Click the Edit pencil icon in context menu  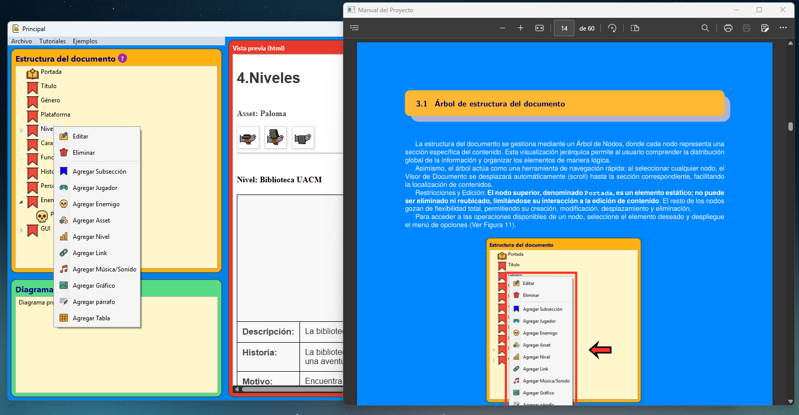pos(64,136)
